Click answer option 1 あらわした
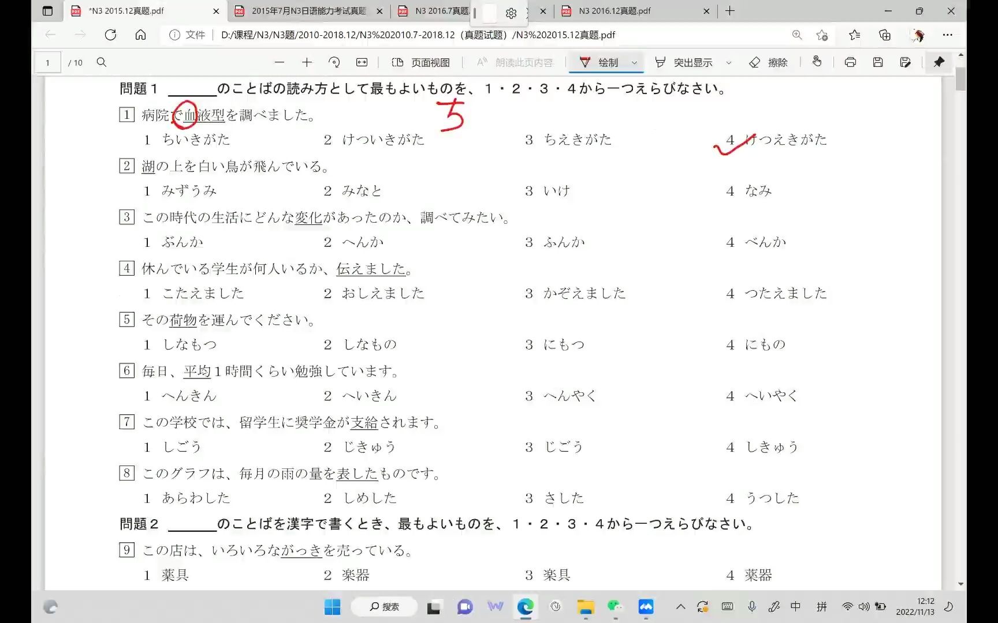Image resolution: width=998 pixels, height=623 pixels. pos(187,498)
